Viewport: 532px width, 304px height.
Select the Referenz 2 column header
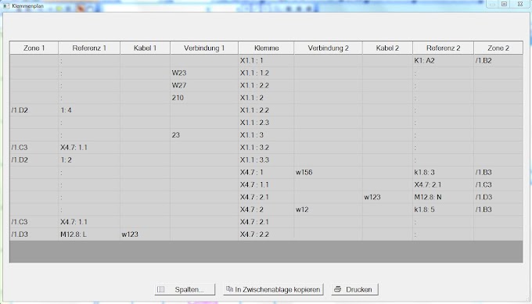tap(443, 48)
